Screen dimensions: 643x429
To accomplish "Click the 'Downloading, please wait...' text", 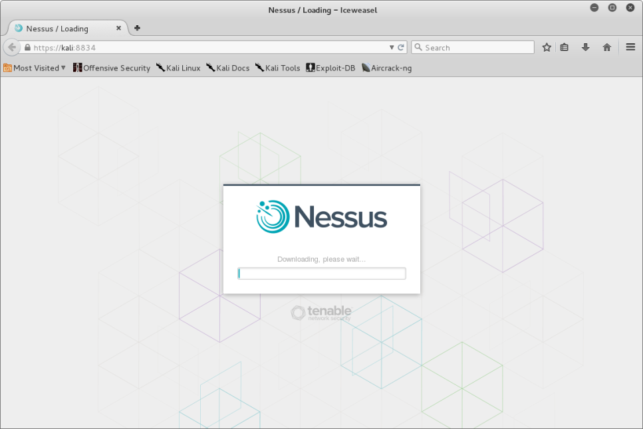I will 322,259.
